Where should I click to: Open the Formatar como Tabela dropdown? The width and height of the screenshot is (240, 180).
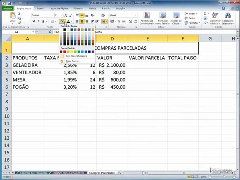point(163,18)
